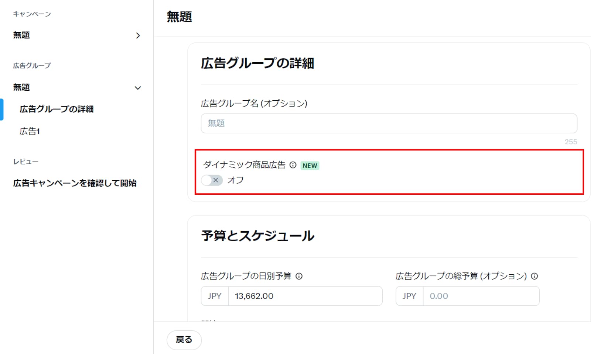Screen dimensions: 591x354
Task: Click the info icon beside ダイナミック商品広告
Action: pos(293,165)
